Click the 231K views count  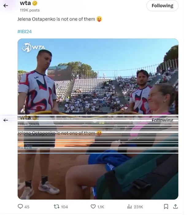pyautogui.click(x=138, y=207)
